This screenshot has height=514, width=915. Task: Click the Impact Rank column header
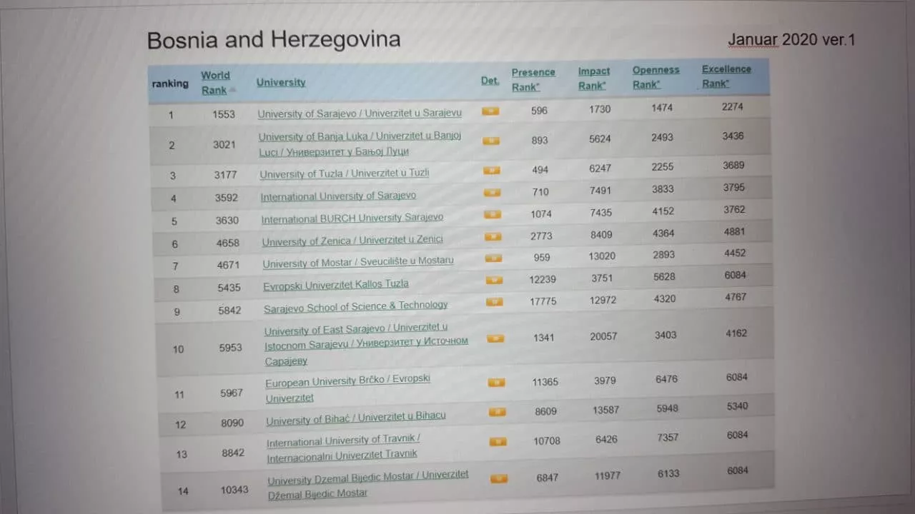point(593,79)
